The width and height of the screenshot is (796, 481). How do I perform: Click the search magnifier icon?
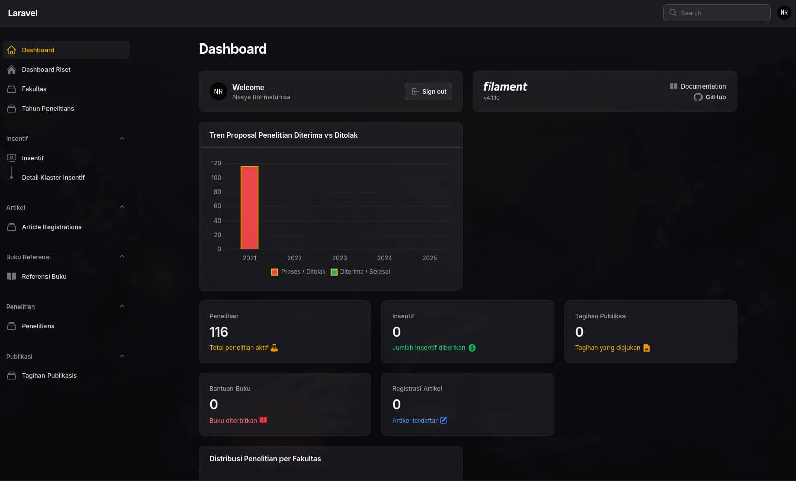673,13
